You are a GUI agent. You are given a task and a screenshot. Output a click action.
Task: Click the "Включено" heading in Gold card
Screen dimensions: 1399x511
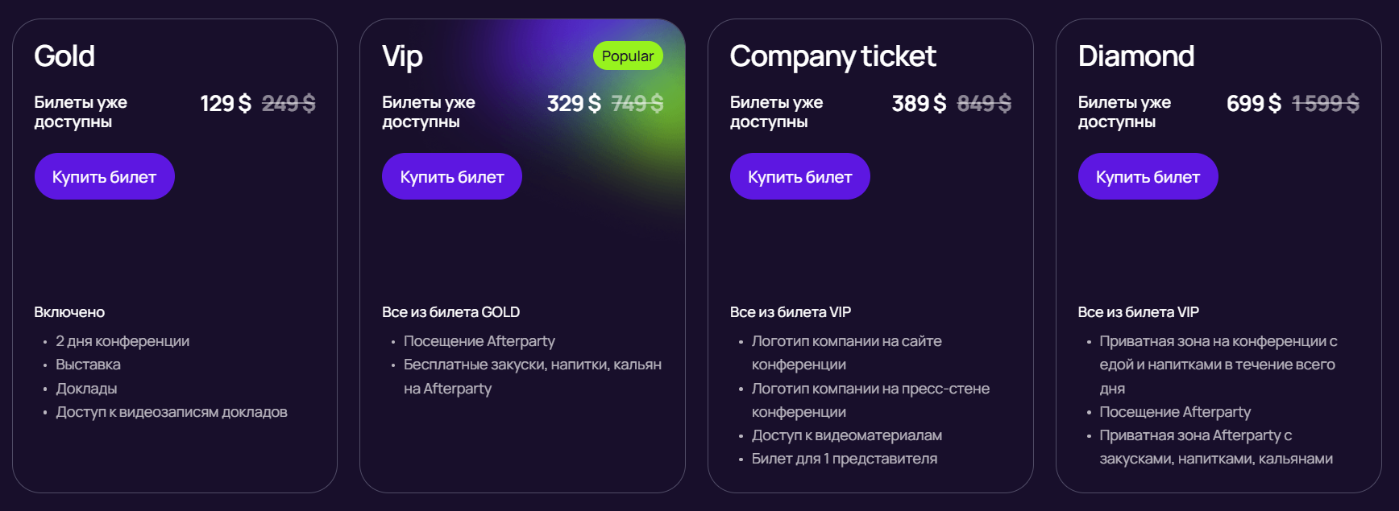pyautogui.click(x=69, y=312)
